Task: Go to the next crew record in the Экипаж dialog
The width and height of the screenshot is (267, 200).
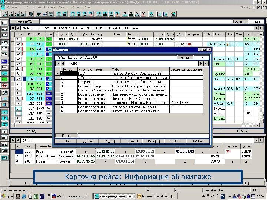Action: [x=201, y=64]
